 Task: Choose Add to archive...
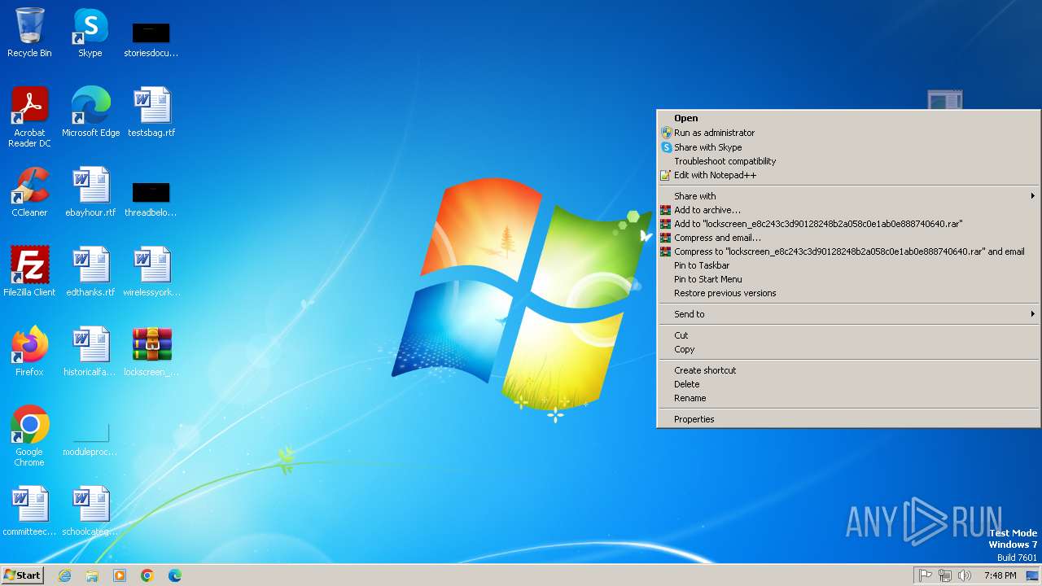(x=848, y=210)
